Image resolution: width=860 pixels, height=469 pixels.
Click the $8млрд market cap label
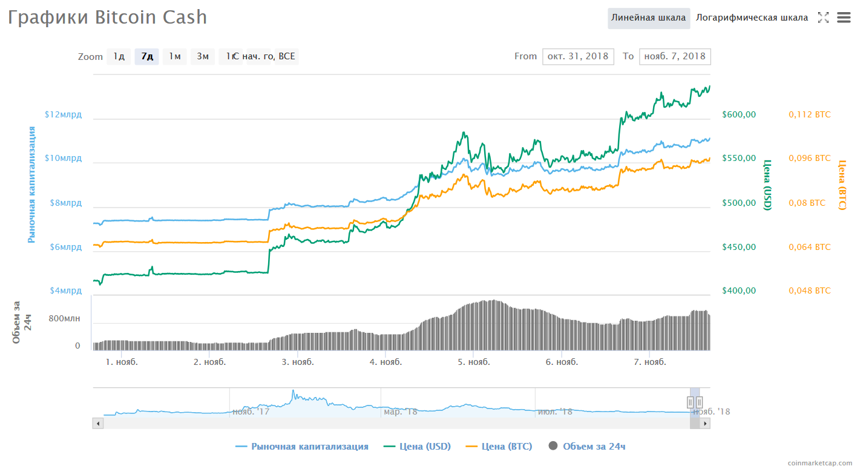click(x=65, y=203)
